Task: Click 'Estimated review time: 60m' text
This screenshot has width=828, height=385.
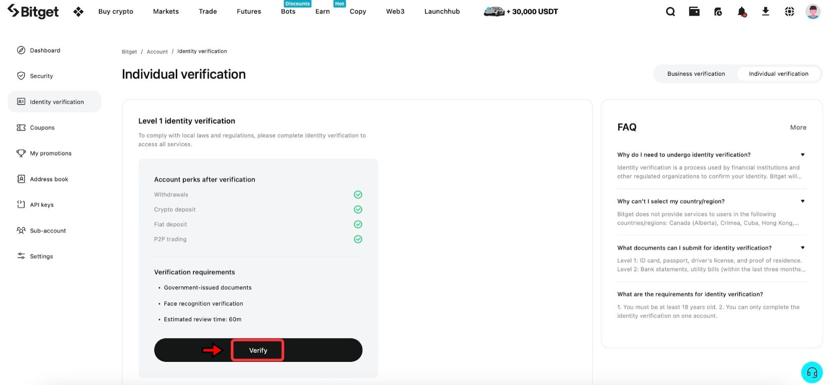Action: click(x=203, y=319)
